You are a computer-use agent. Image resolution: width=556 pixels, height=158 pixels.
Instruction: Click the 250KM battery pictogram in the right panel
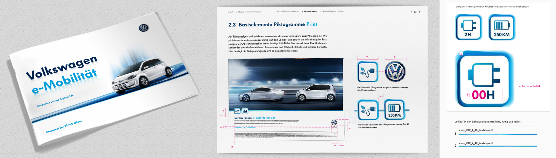click(x=502, y=27)
